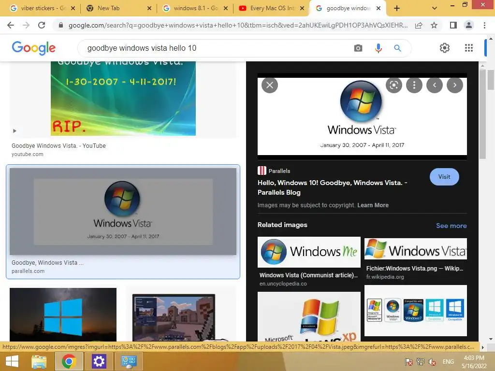Click youtube.com source text
This screenshot has width=495, height=371.
(x=28, y=154)
